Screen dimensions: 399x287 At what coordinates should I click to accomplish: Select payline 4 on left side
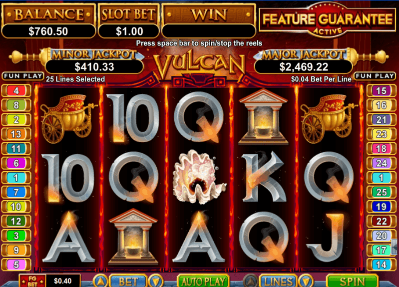click(x=16, y=90)
